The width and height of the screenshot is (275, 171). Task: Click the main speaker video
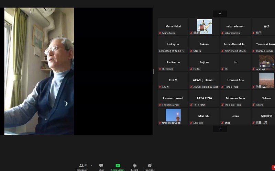39,71
